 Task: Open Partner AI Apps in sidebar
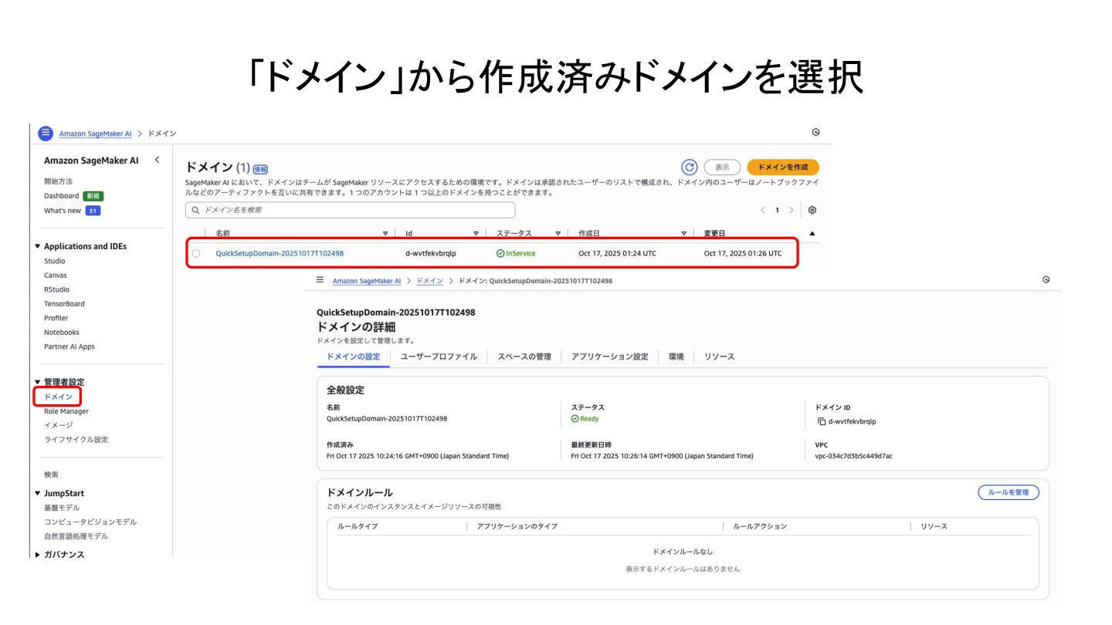pos(69,346)
